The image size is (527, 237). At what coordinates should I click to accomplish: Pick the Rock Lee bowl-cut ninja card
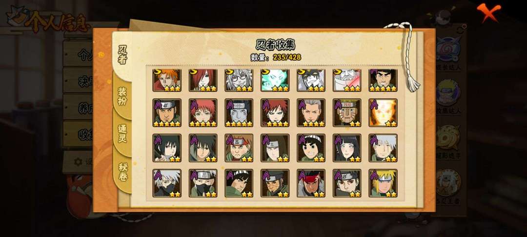[311, 148]
